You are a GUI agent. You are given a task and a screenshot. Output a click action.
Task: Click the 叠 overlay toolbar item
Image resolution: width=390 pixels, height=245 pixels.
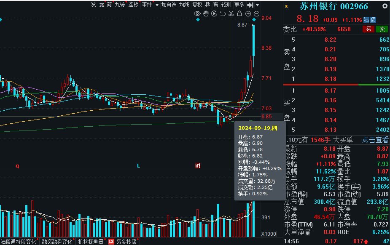tap(208, 5)
